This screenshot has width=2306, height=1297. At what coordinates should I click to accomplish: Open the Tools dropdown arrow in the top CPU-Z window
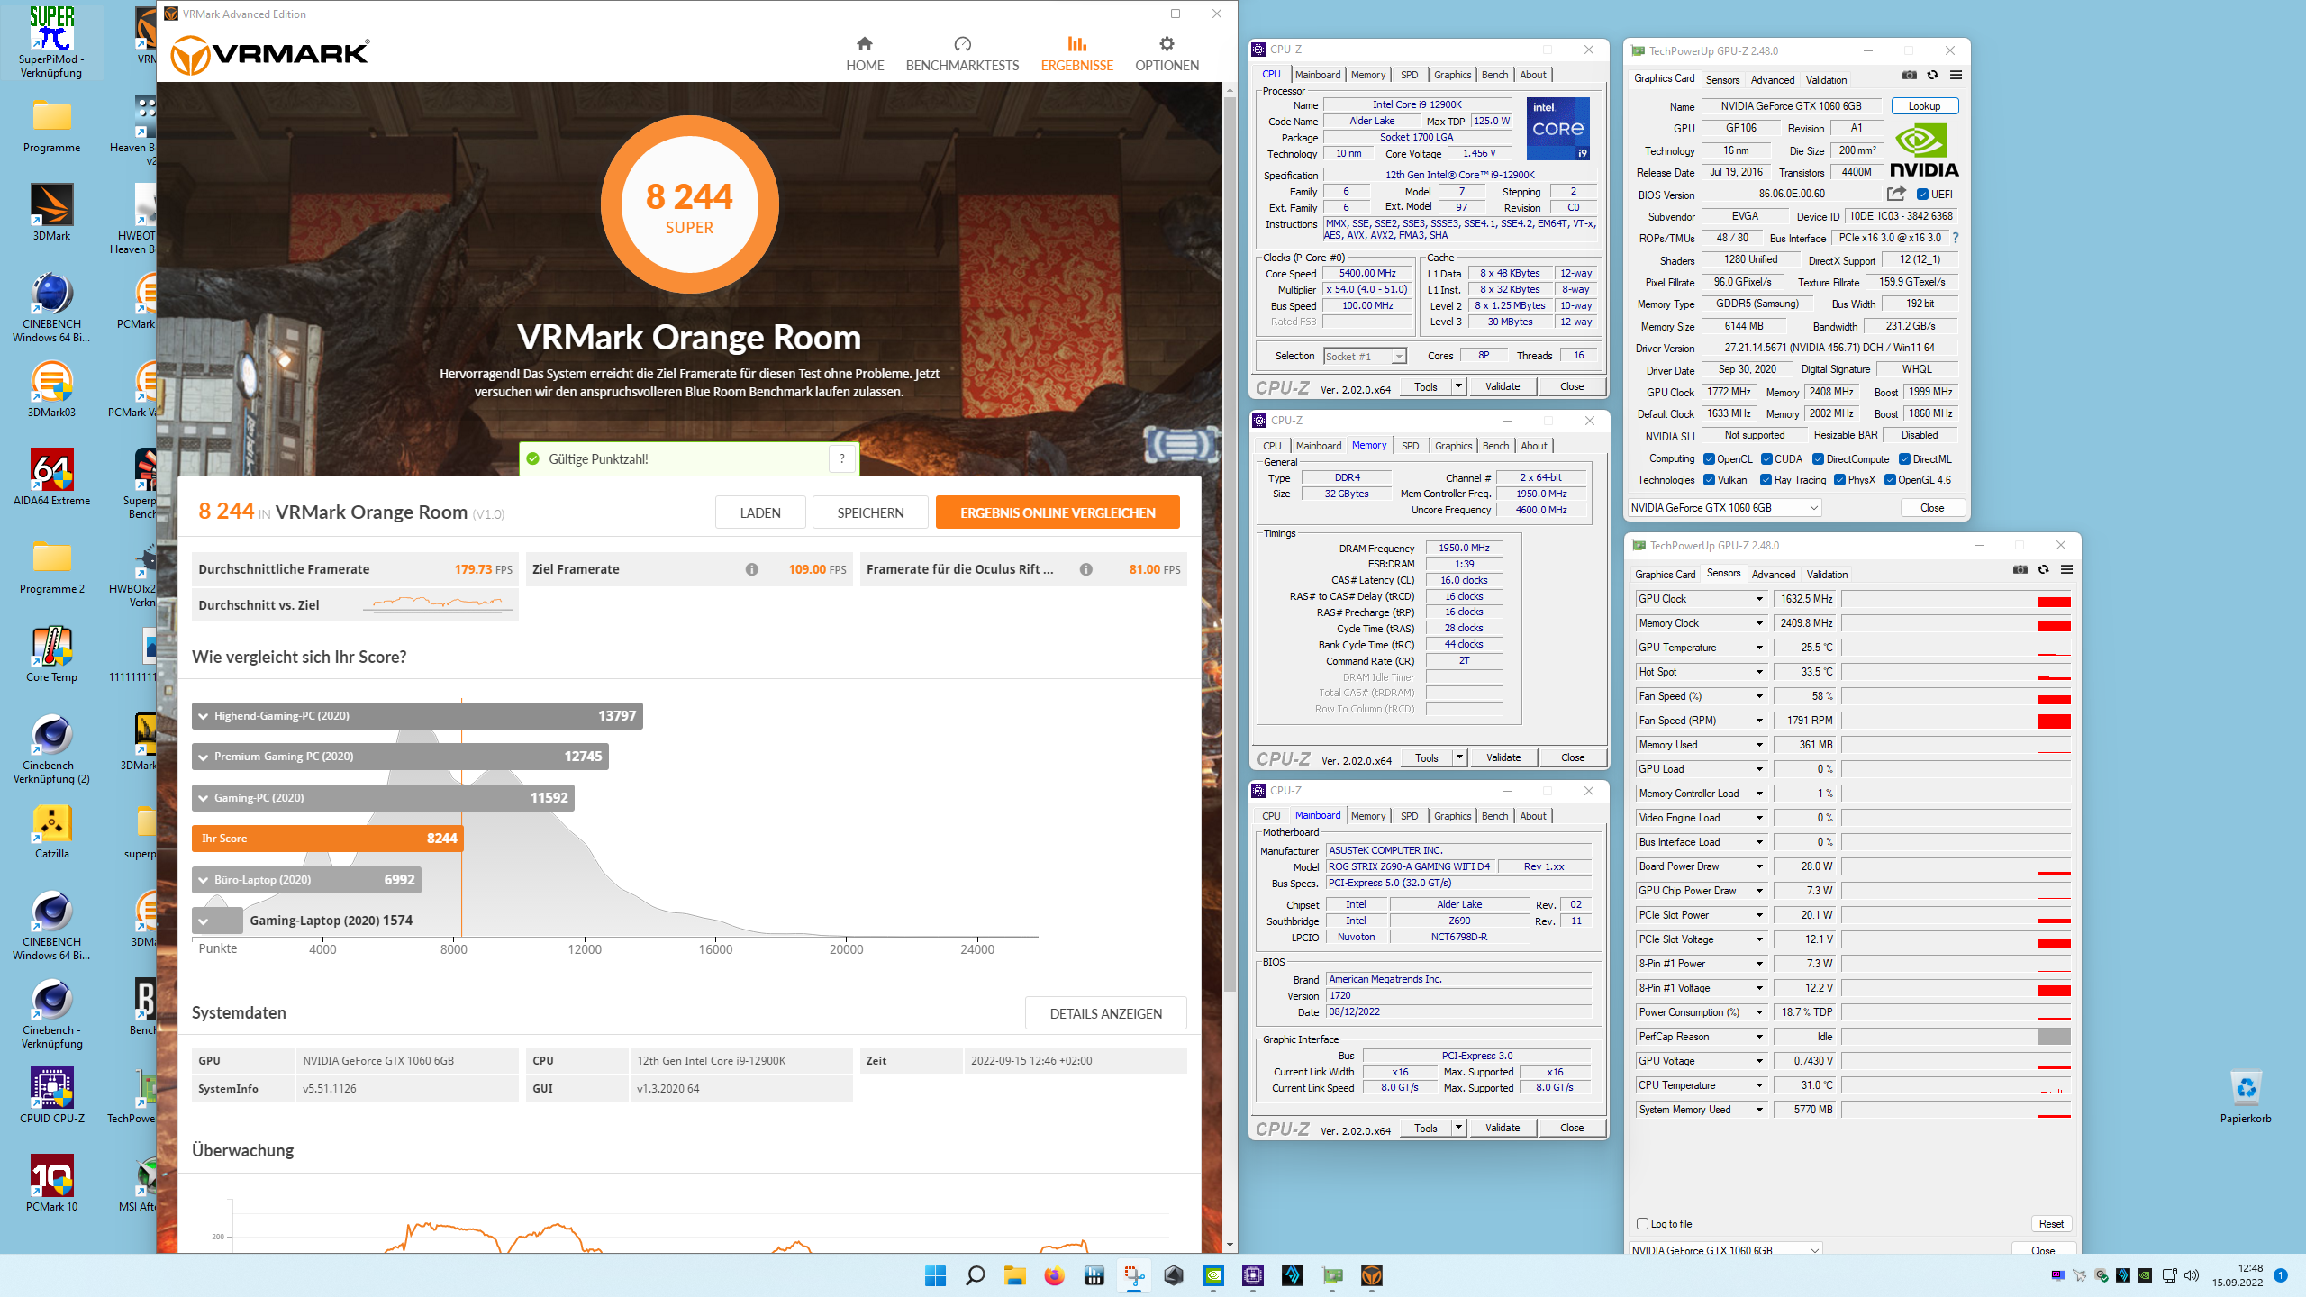click(1458, 386)
